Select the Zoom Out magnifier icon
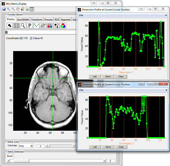Viewport: 170px width, 166px height. click(13, 9)
